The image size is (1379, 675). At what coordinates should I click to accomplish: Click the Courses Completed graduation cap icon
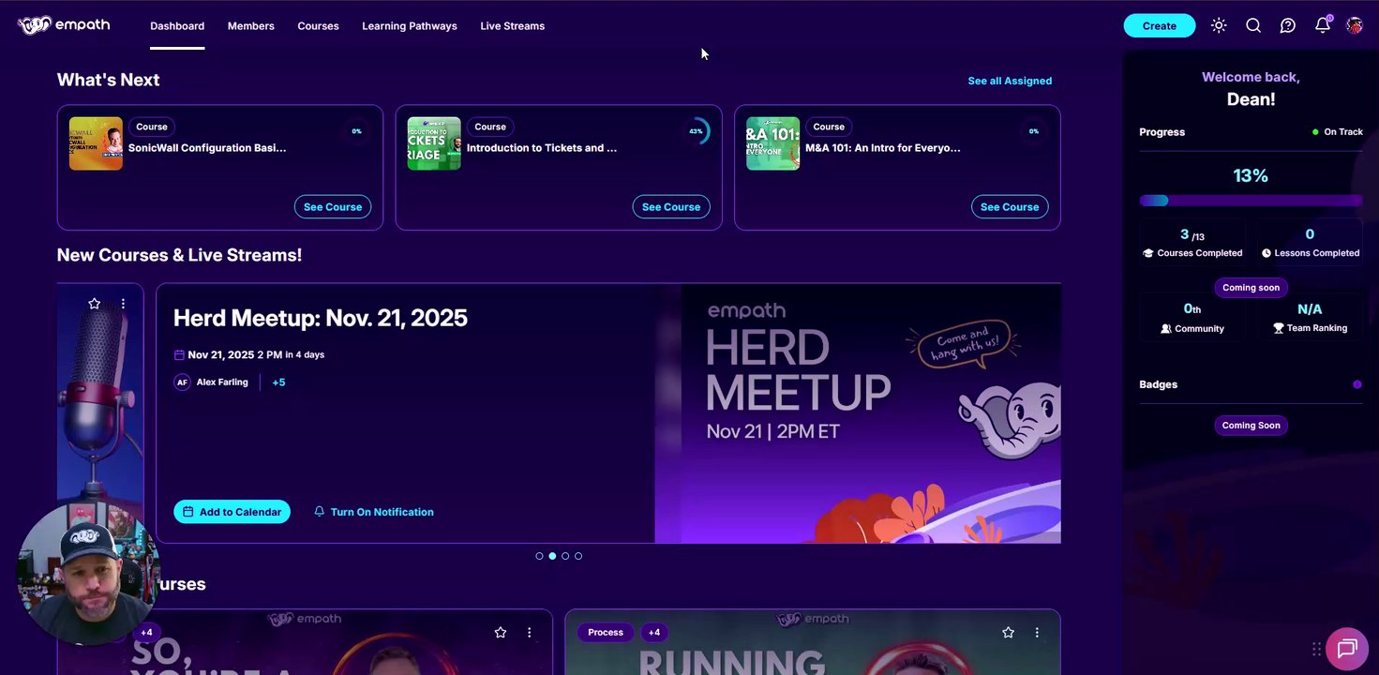point(1148,253)
